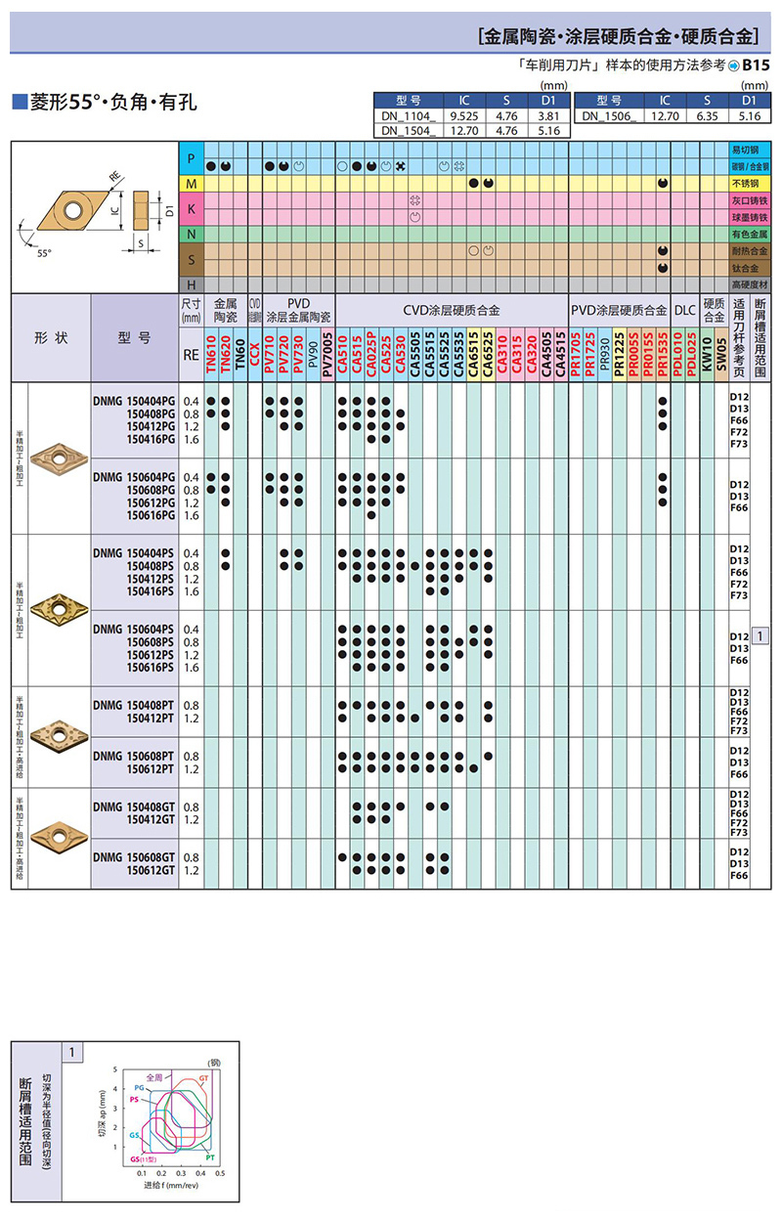This screenshot has width=782, height=1221.
Task: Select the DNMG 150604PS model row
Action: click(134, 629)
